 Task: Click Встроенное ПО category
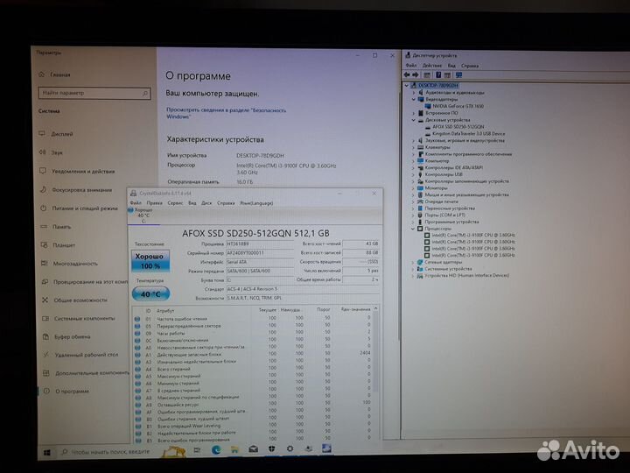(x=442, y=113)
